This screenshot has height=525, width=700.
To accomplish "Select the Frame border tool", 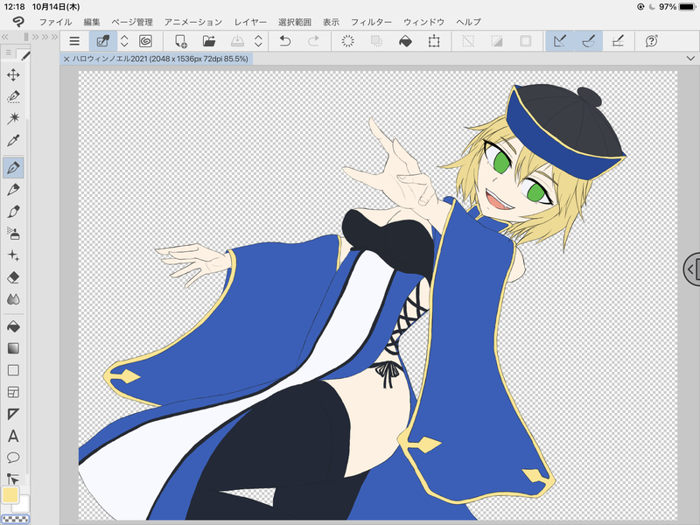I will [13, 392].
